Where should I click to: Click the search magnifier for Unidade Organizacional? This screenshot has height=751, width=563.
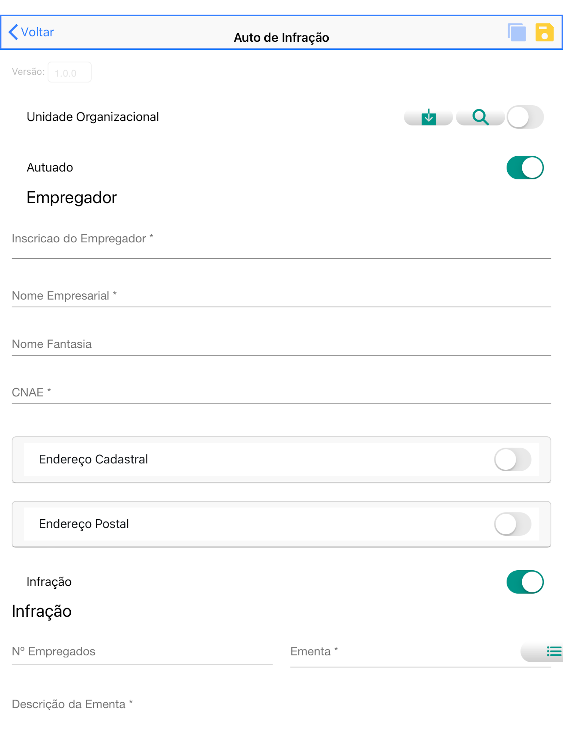click(480, 117)
